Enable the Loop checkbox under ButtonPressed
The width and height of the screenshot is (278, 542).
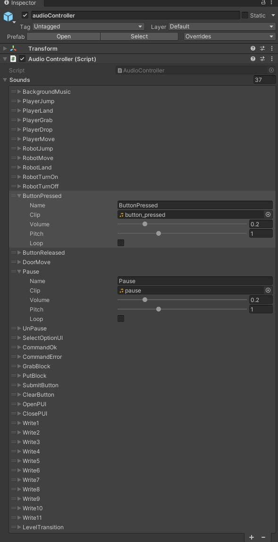121,243
